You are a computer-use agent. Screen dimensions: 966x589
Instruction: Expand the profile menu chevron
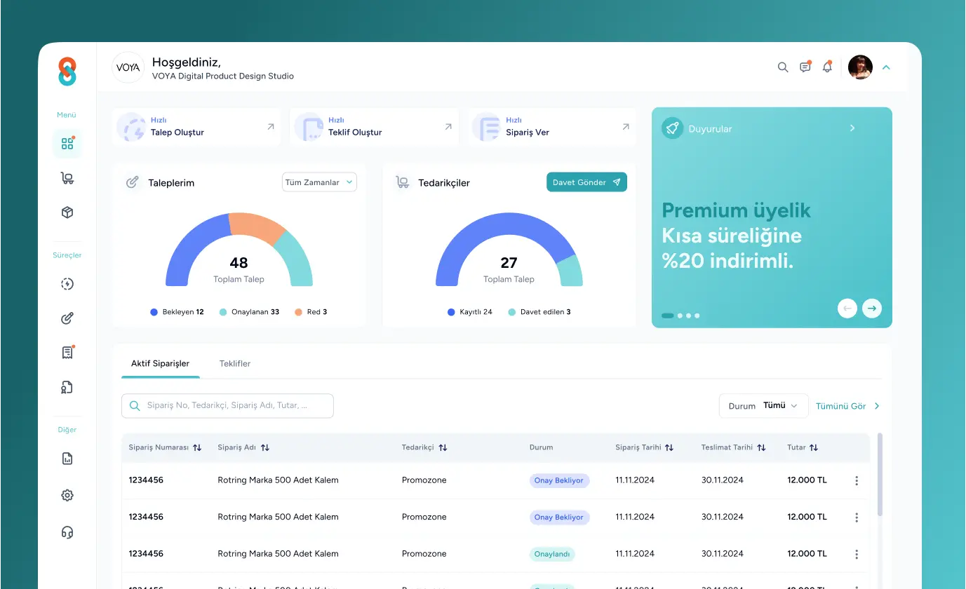coord(886,67)
